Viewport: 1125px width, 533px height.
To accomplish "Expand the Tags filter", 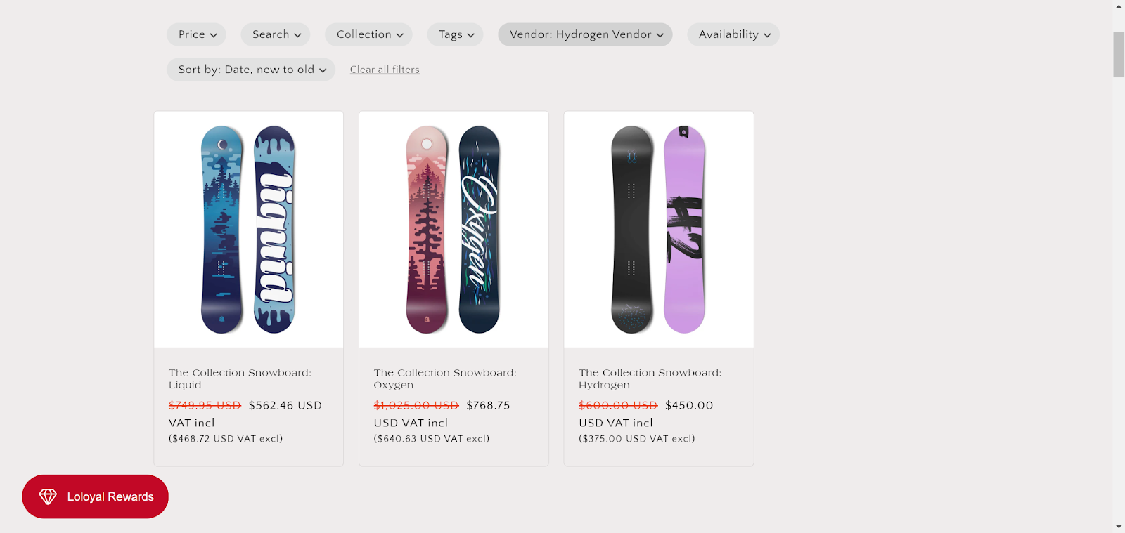I will (x=456, y=34).
